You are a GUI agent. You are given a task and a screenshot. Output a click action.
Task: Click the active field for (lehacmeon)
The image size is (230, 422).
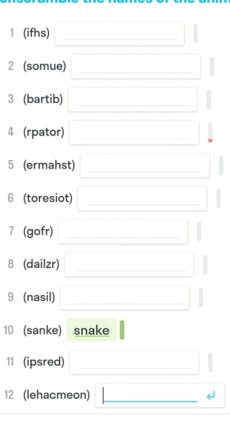click(160, 395)
